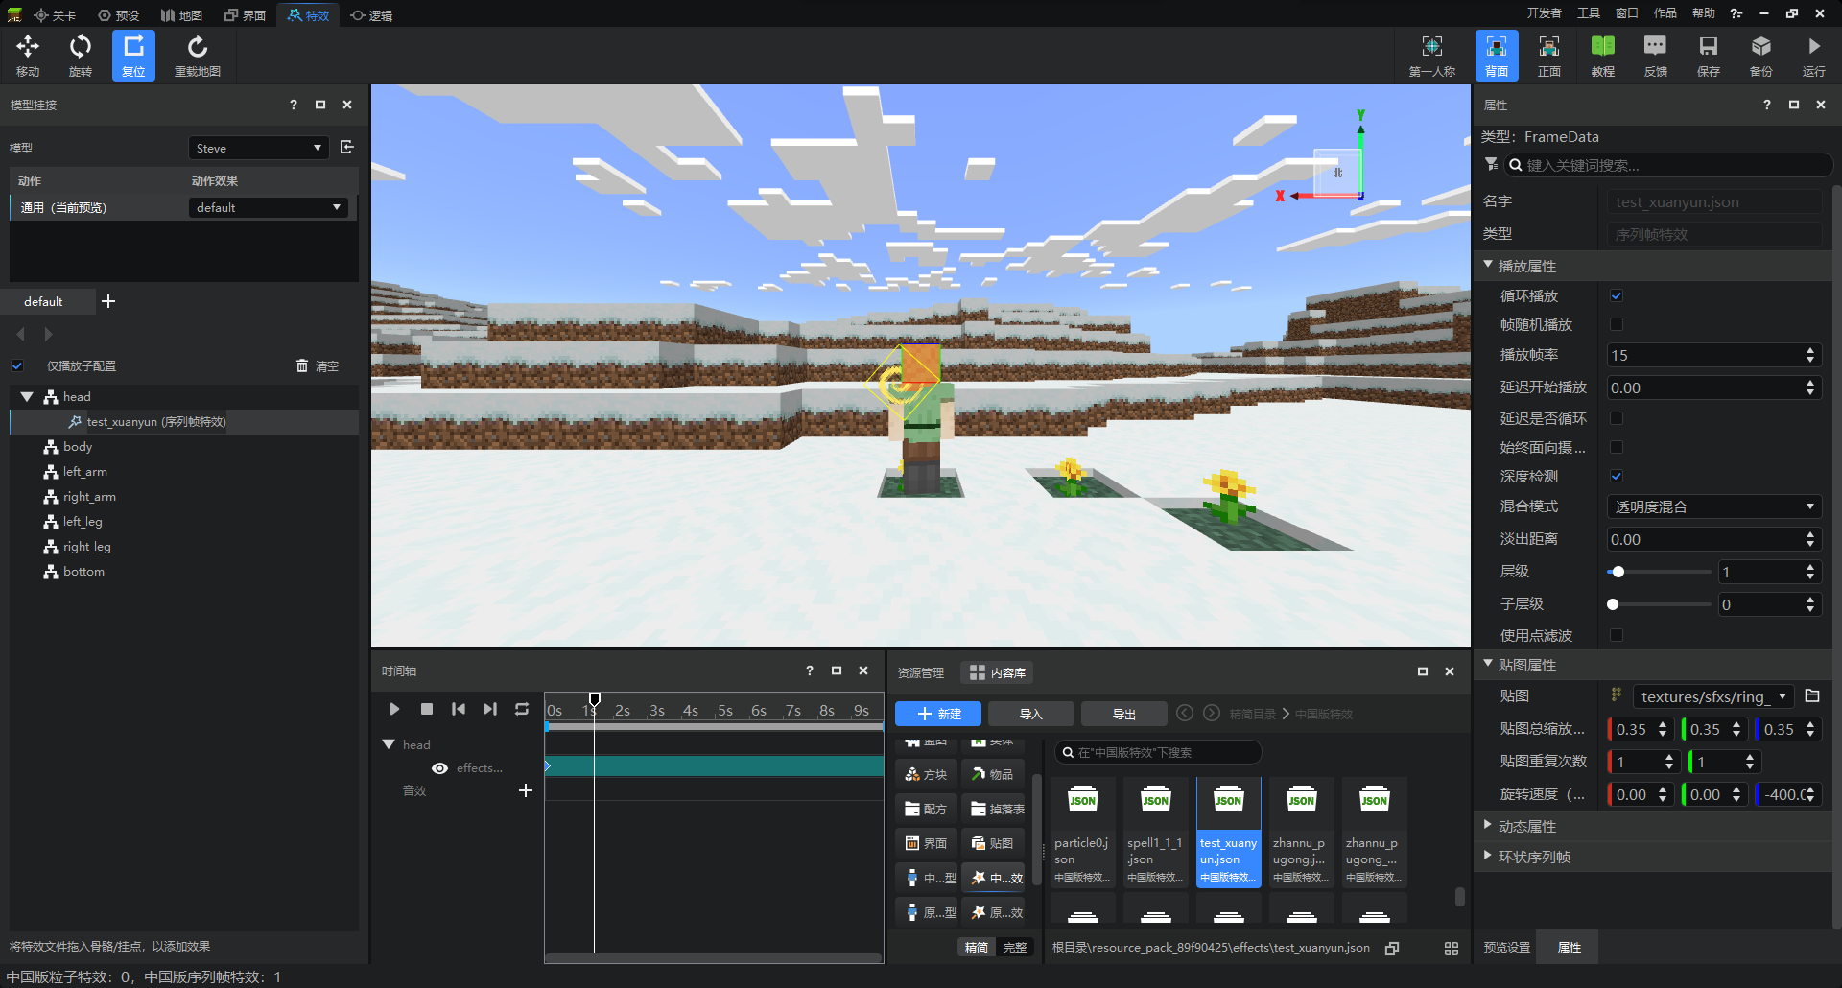Collapse the head bone tree node
The height and width of the screenshot is (988, 1842).
click(x=27, y=396)
